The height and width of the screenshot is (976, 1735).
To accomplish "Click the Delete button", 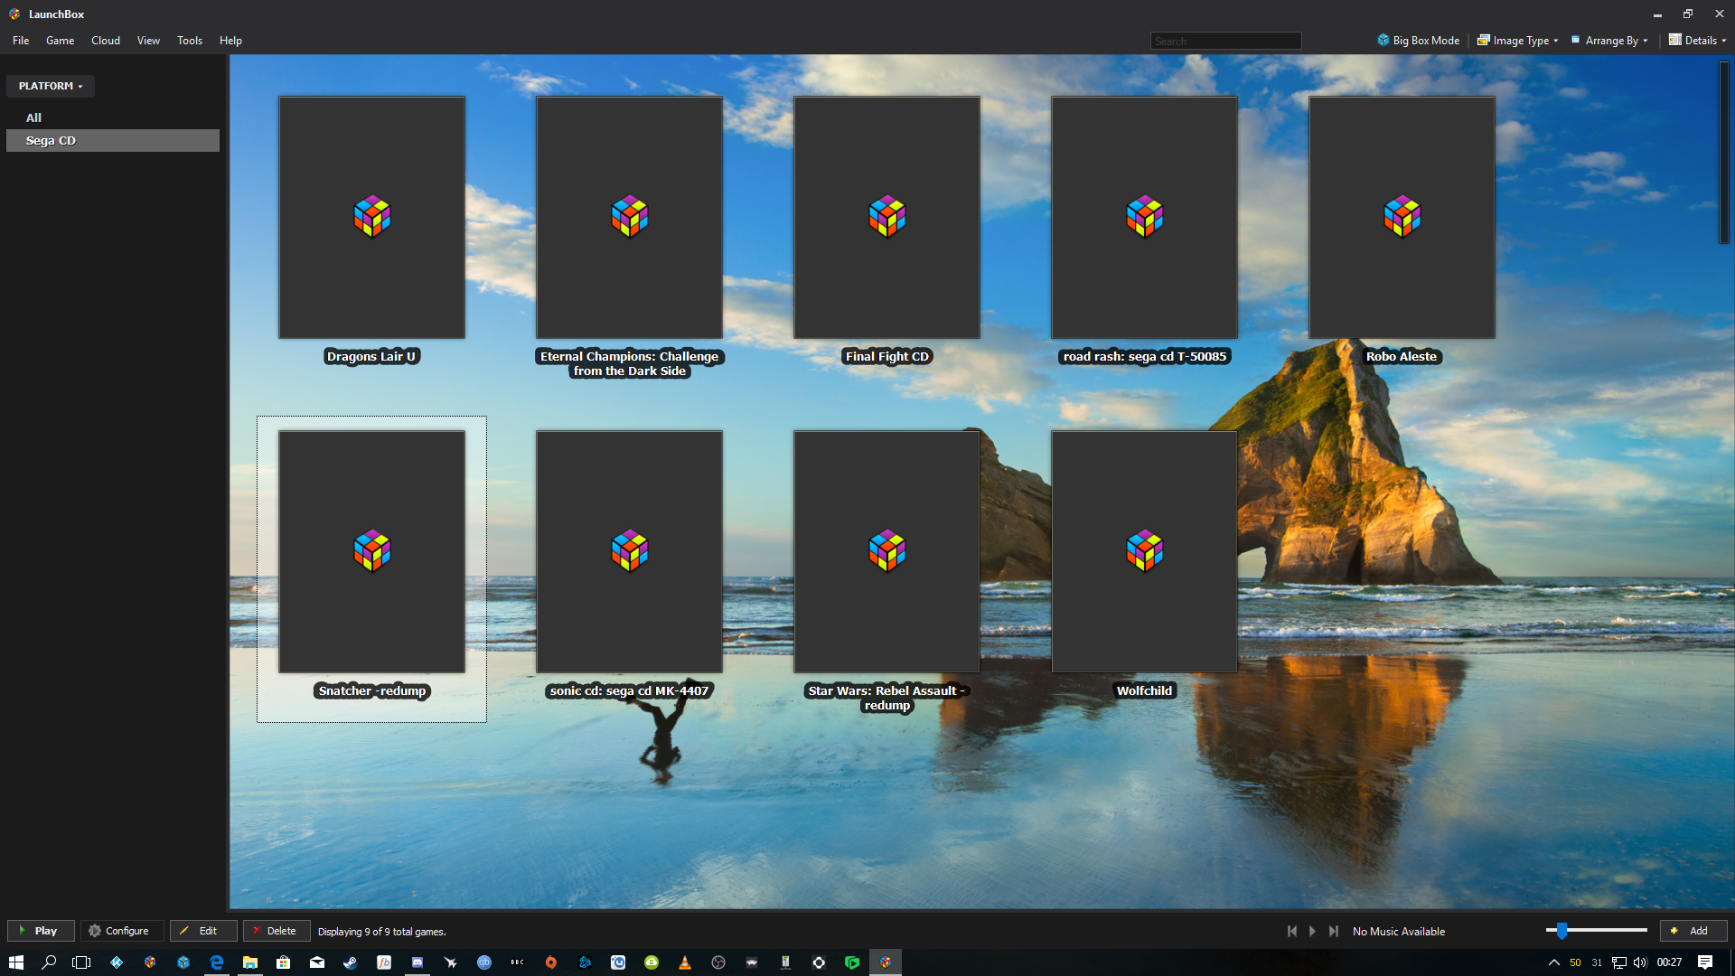I will (x=277, y=931).
